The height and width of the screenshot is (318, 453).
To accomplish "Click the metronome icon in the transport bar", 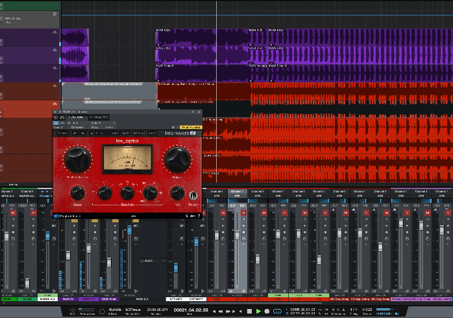I will [343, 310].
